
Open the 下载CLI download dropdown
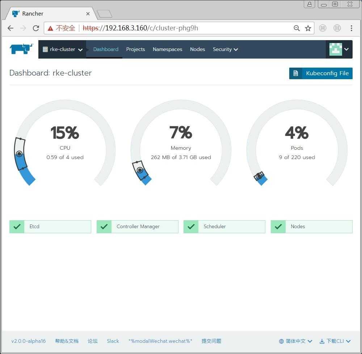[x=335, y=341]
